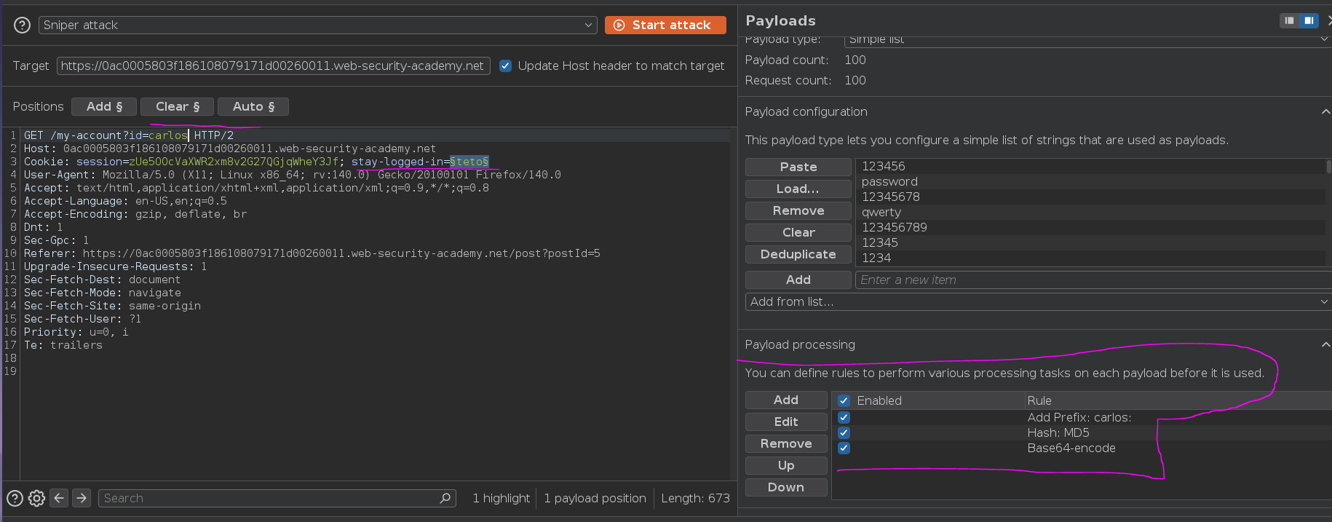The image size is (1332, 522).
Task: Disable the Add Prefix: carlos: rule
Action: (844, 417)
